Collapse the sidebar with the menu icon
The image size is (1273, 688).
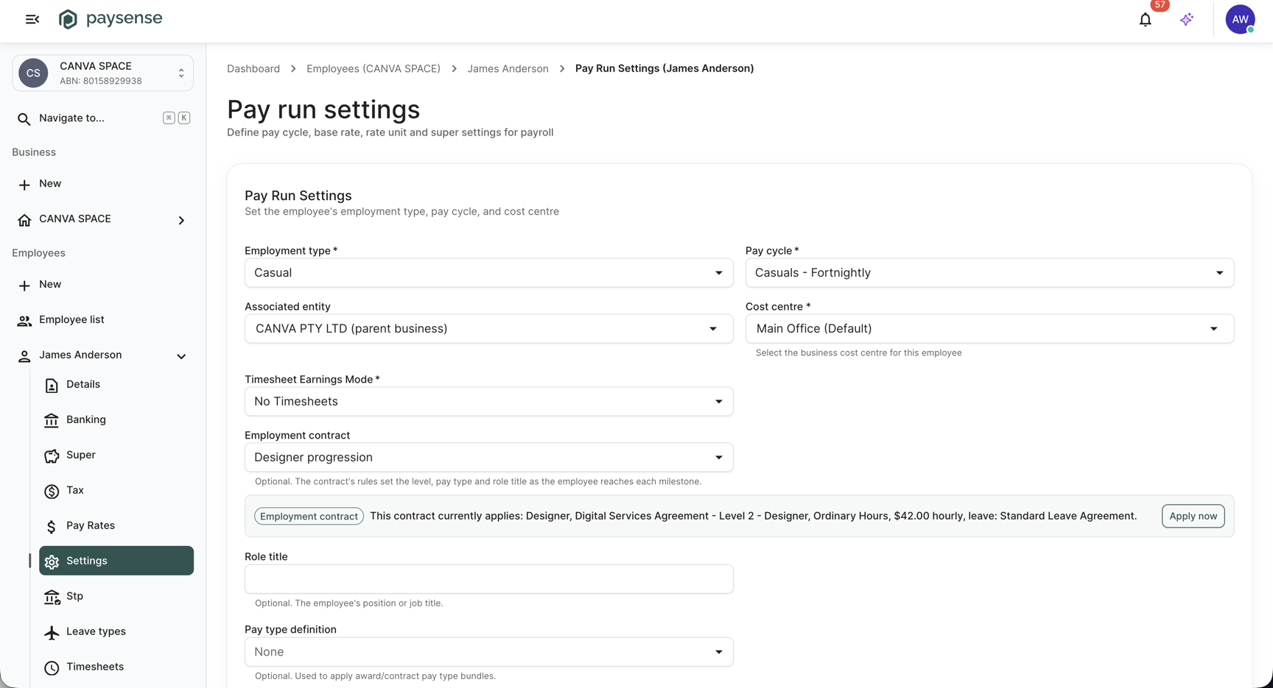[32, 19]
